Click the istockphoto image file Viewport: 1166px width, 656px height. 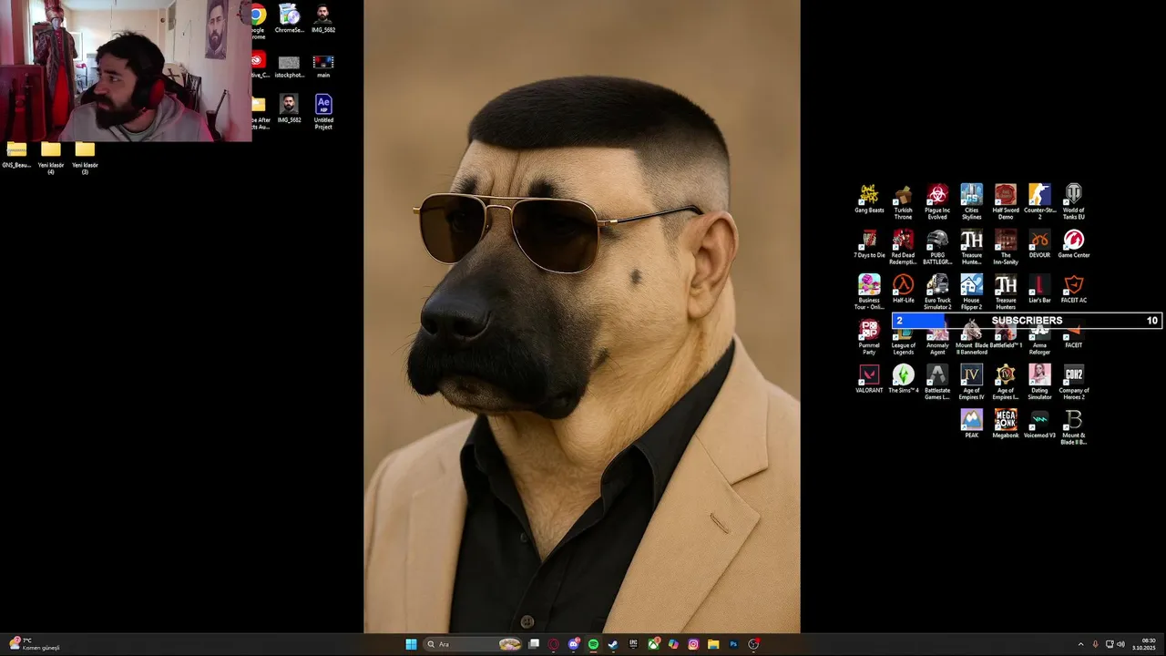pyautogui.click(x=289, y=67)
